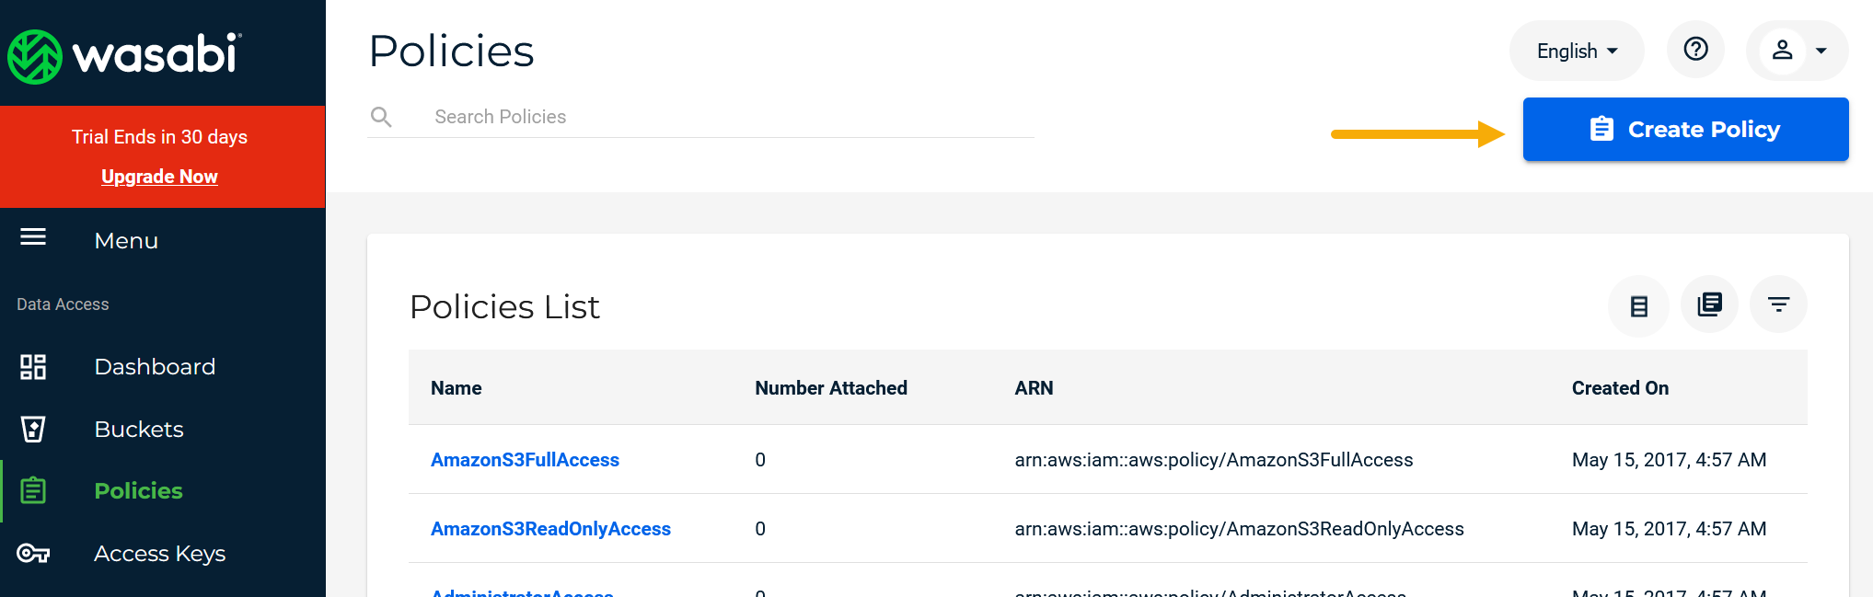This screenshot has height=597, width=1873.
Task: Toggle the hamburger Menu icon
Action: 33,237
